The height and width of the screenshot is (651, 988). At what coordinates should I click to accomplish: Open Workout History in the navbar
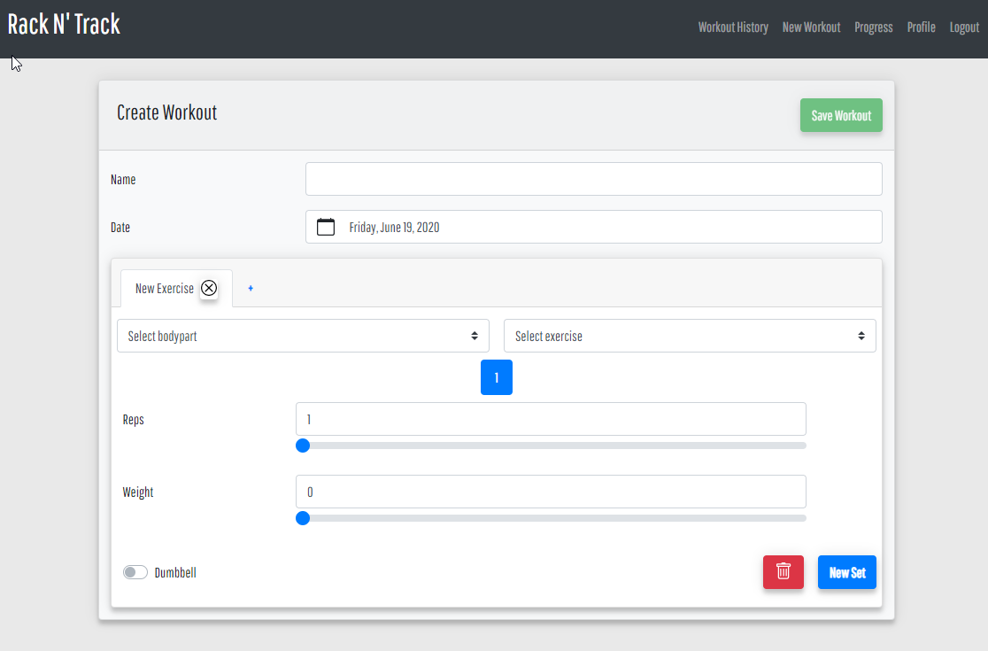[733, 27]
